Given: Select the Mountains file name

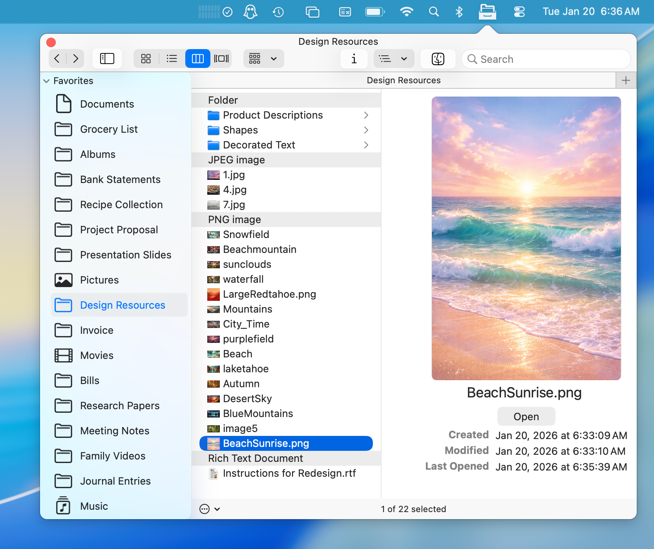Looking at the screenshot, I should click(x=248, y=309).
